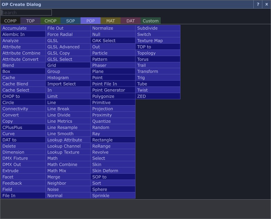This screenshot has height=219, width=271.
Task: Click the help question mark icon
Action: [x=258, y=4]
